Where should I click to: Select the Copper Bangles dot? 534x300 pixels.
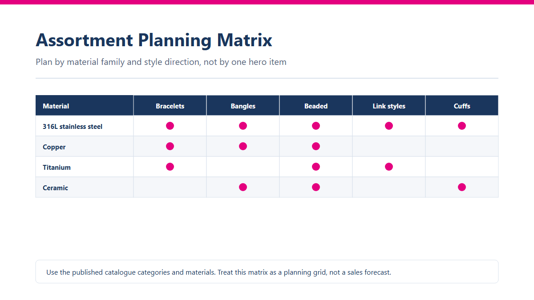(243, 146)
